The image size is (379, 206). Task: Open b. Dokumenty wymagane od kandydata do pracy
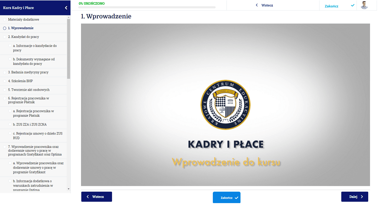pos(34,61)
